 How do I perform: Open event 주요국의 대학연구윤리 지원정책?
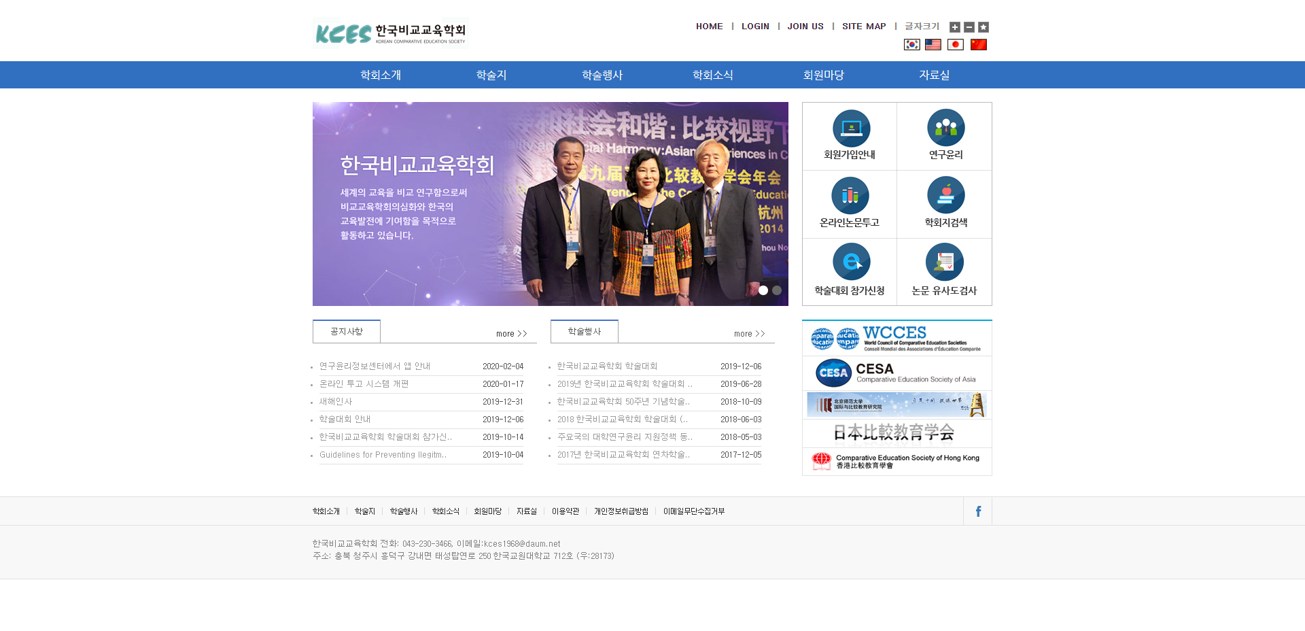click(x=625, y=437)
